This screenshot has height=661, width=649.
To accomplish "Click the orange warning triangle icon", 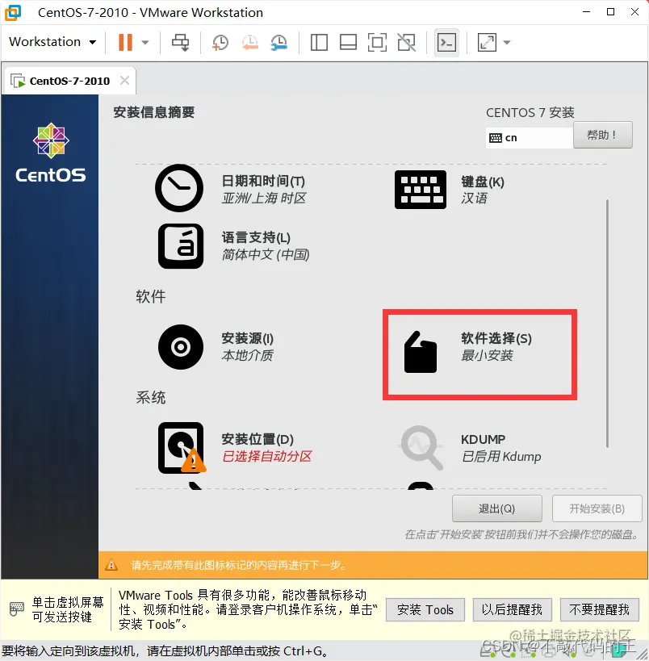I will pyautogui.click(x=111, y=565).
